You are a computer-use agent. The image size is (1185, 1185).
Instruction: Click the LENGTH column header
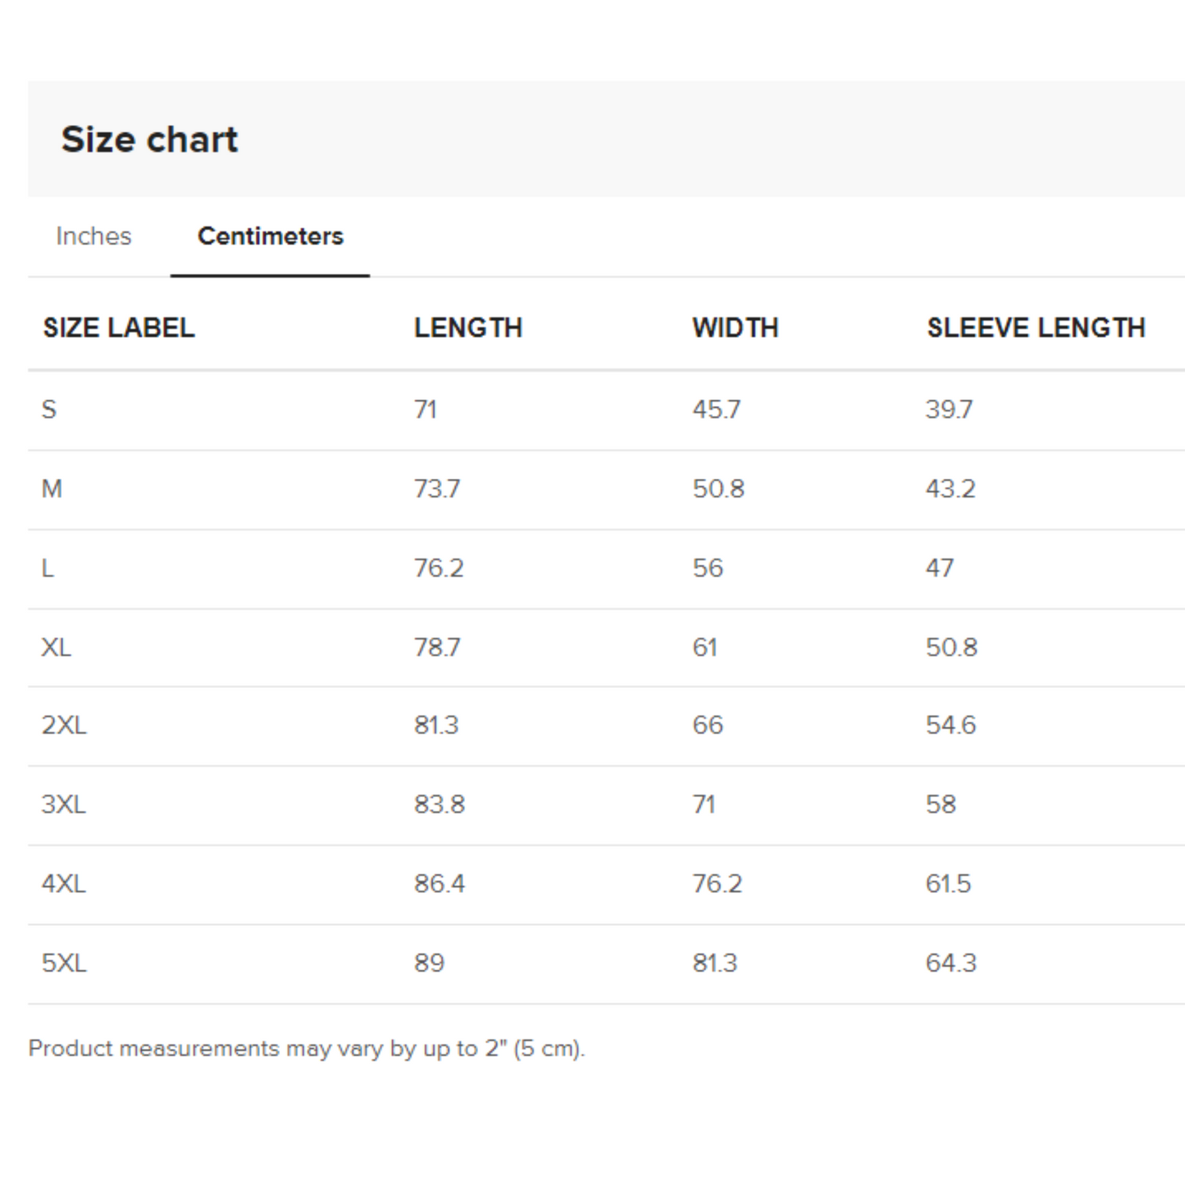coord(469,327)
